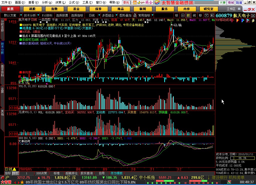Click the yellow document icon after TOP移动成本
This screenshot has width=256, height=185.
point(253,20)
